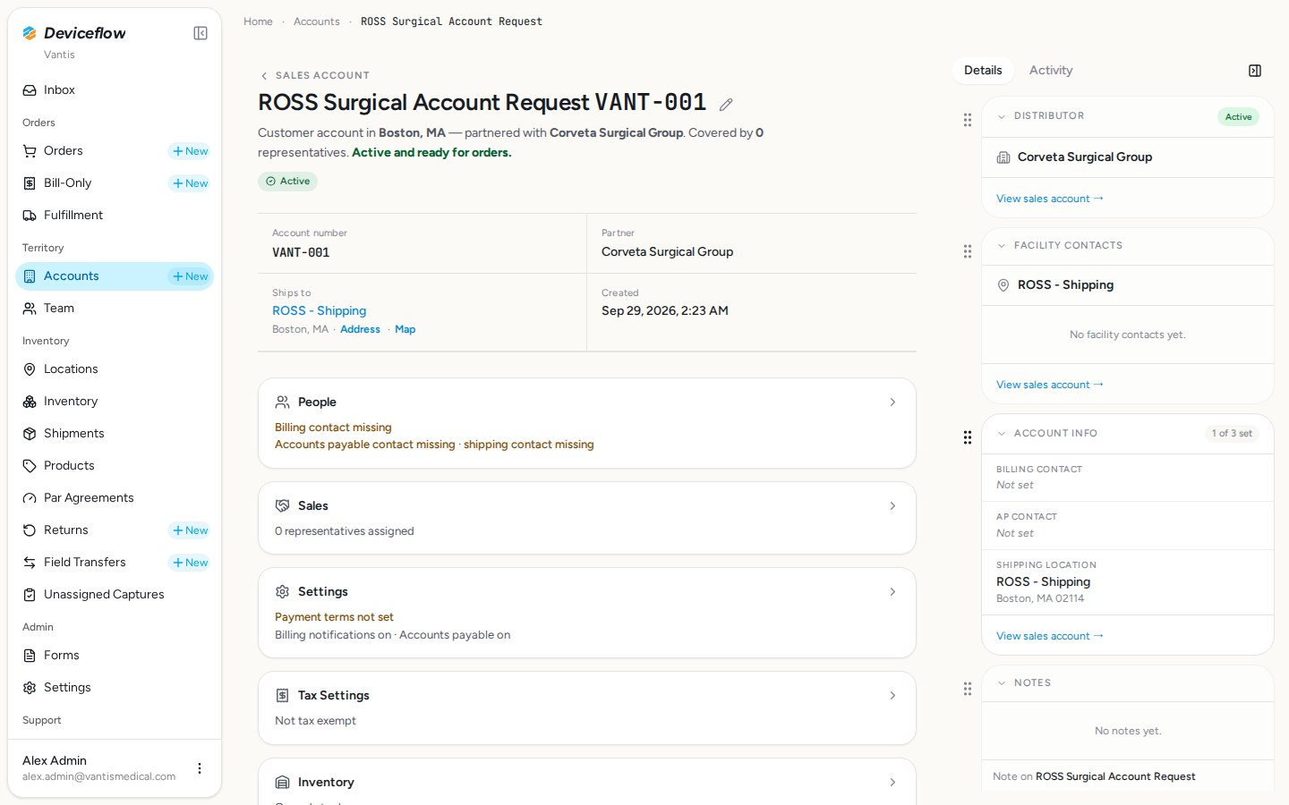The width and height of the screenshot is (1289, 805).
Task: Open Inbox from the sidebar
Action: (x=115, y=90)
